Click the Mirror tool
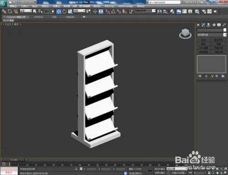 [159, 11]
